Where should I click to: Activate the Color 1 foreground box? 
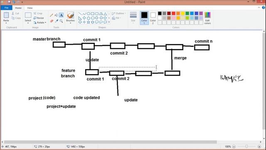(x=144, y=18)
